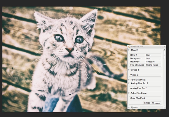This screenshot has height=117, width=169.
Task: Open the Ajustes settings button
Action: (133, 107)
